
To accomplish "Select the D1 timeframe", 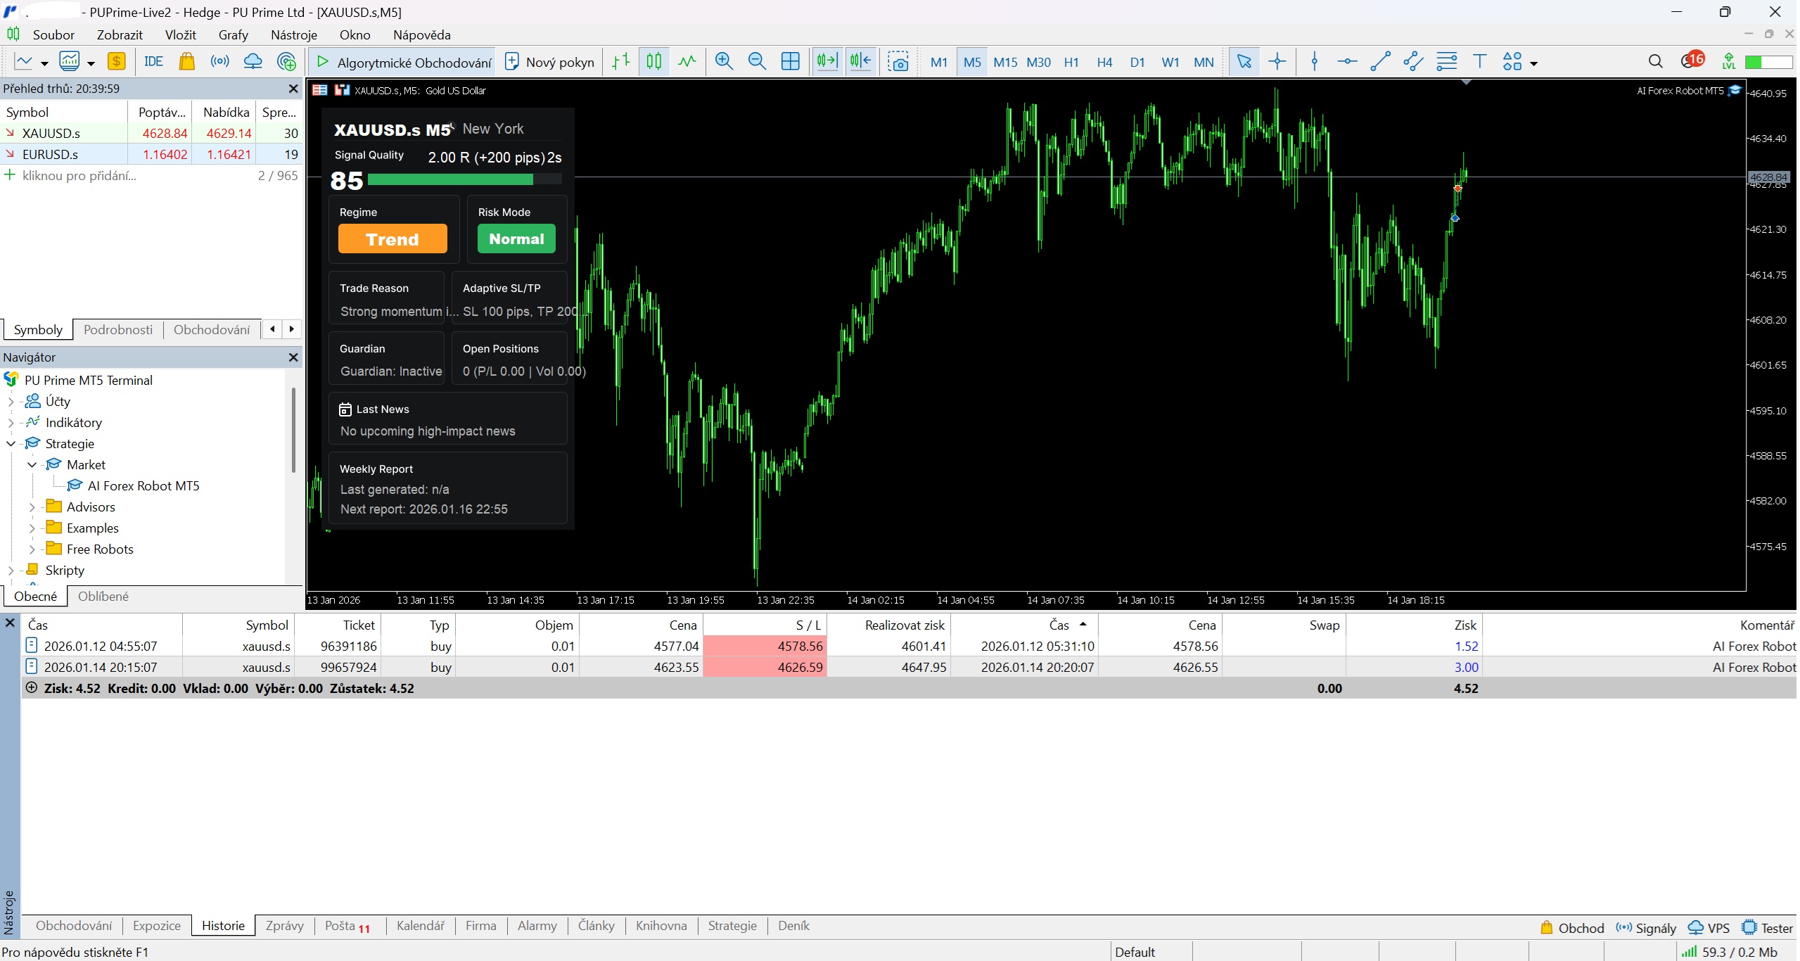I will (x=1137, y=62).
